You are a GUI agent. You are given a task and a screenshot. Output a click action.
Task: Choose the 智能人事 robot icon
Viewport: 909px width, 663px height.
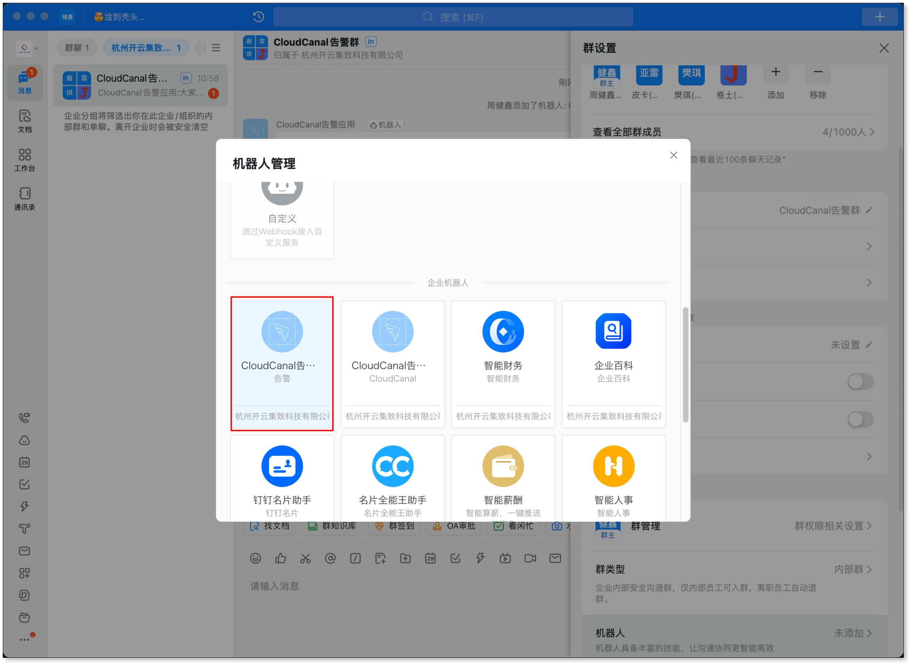(x=613, y=466)
